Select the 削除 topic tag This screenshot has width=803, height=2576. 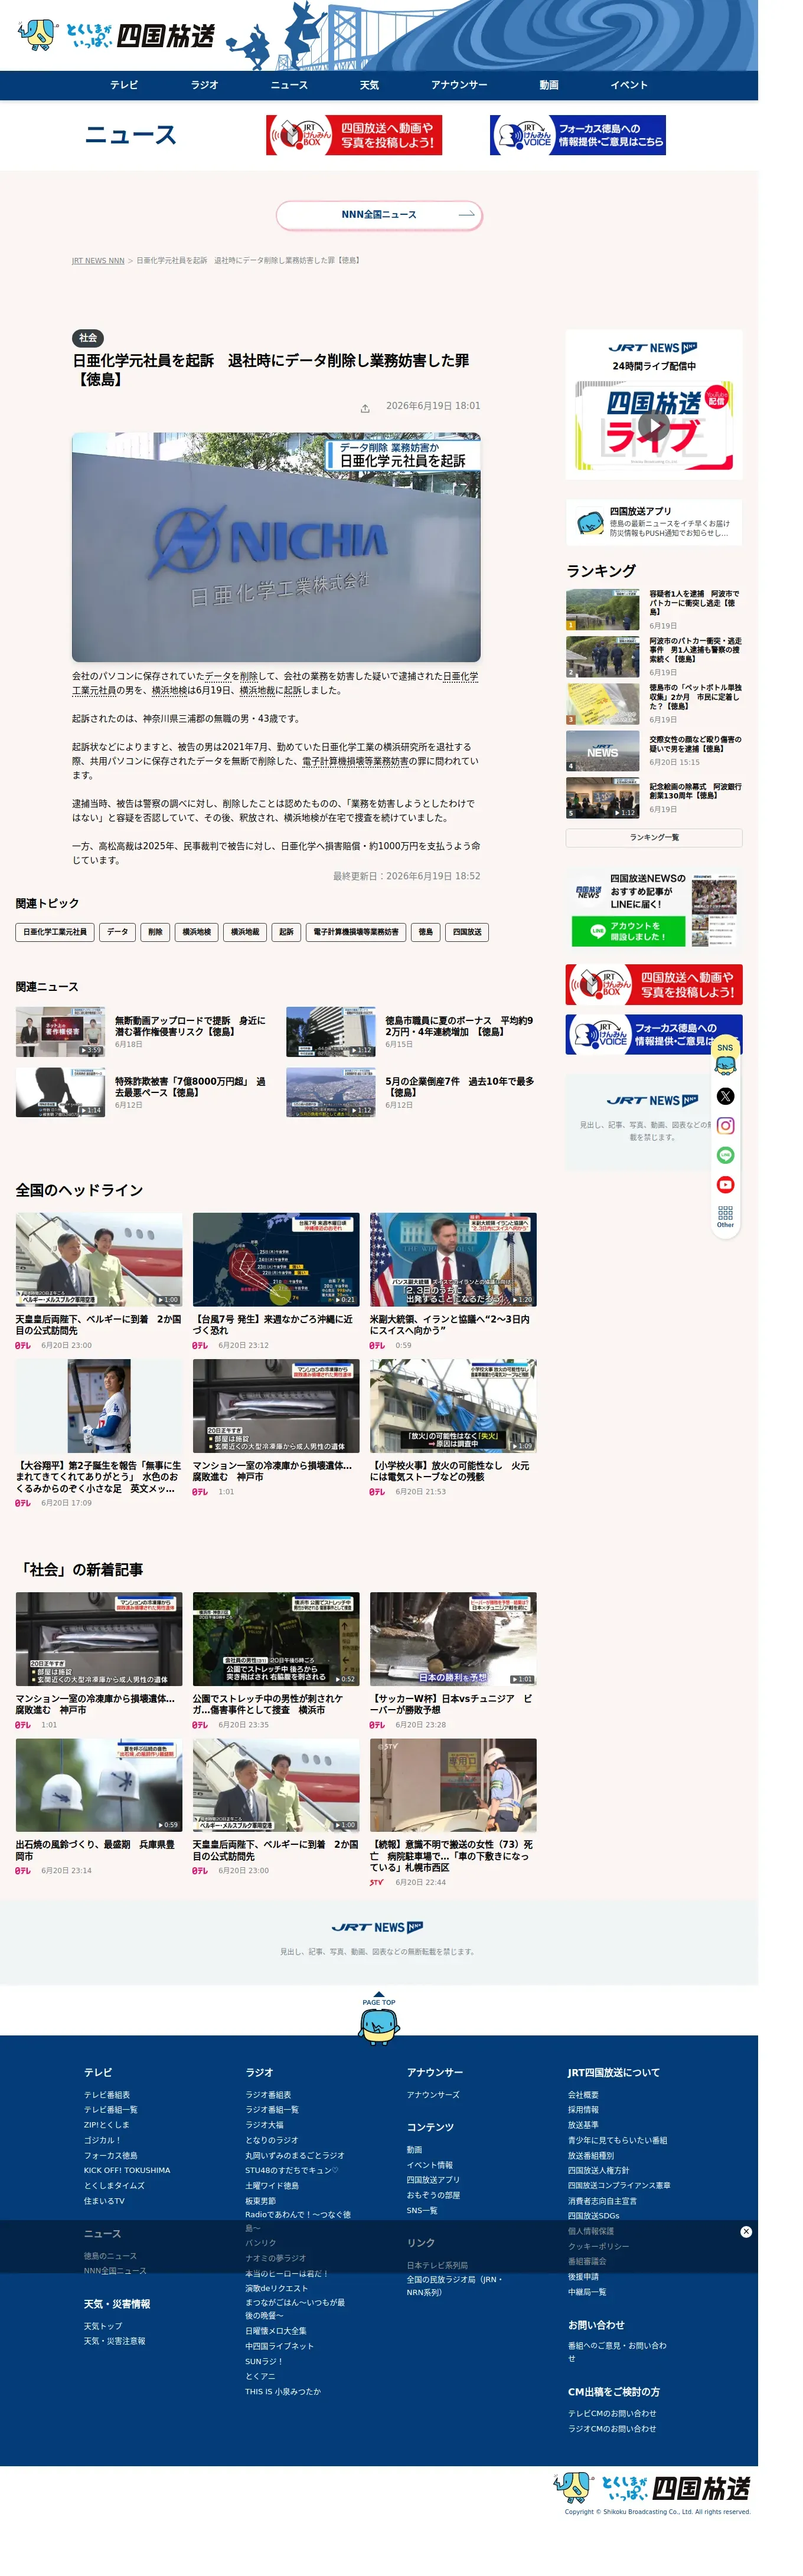(155, 932)
